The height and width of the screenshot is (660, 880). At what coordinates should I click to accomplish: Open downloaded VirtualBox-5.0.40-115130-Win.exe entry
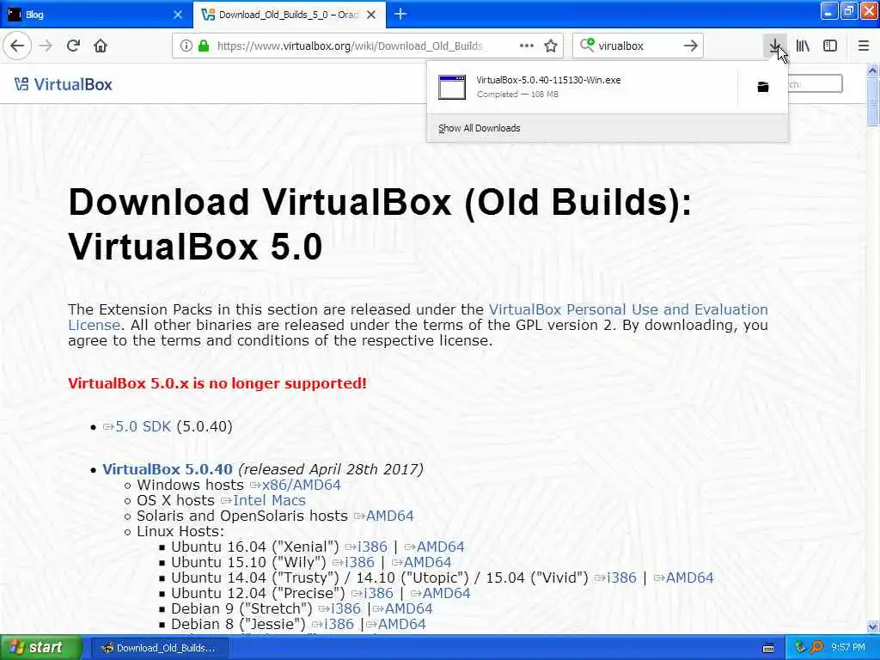584,87
